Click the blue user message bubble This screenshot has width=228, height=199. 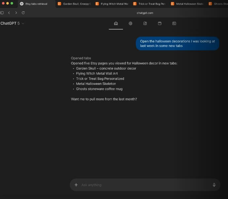coord(177,43)
